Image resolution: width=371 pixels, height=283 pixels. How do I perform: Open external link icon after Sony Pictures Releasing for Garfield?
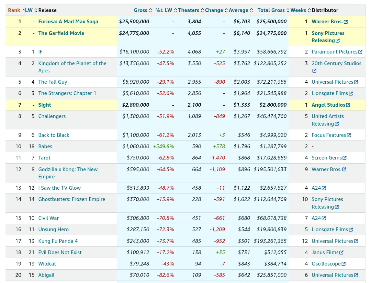(x=338, y=40)
